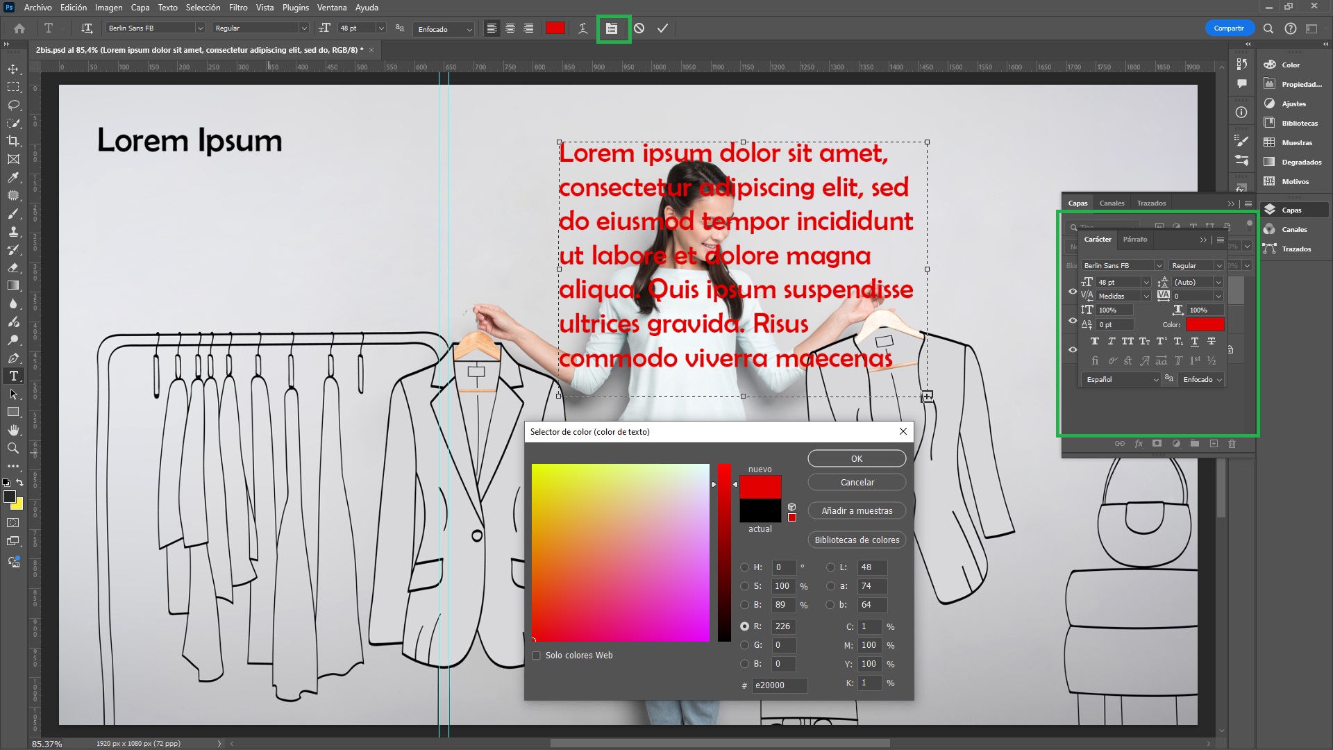Toggle the Character and Paragraph panels icon

[x=612, y=28]
